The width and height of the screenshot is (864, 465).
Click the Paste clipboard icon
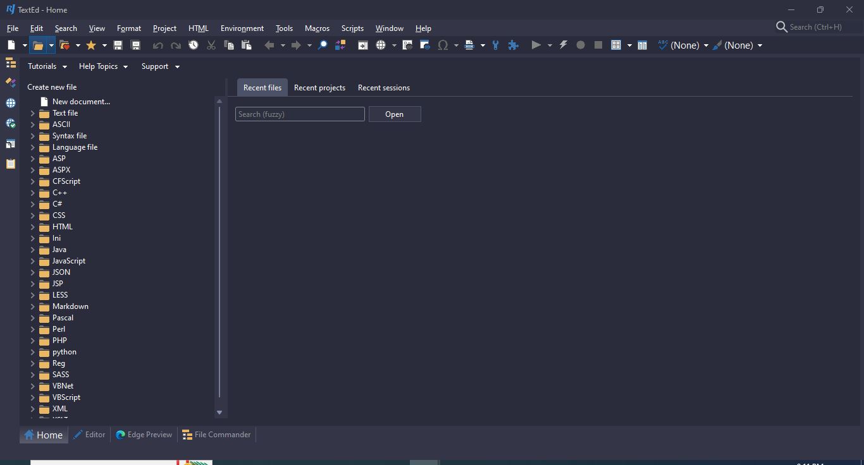[x=247, y=45]
